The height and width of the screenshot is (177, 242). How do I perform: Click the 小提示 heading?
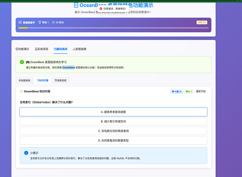tap(34, 153)
